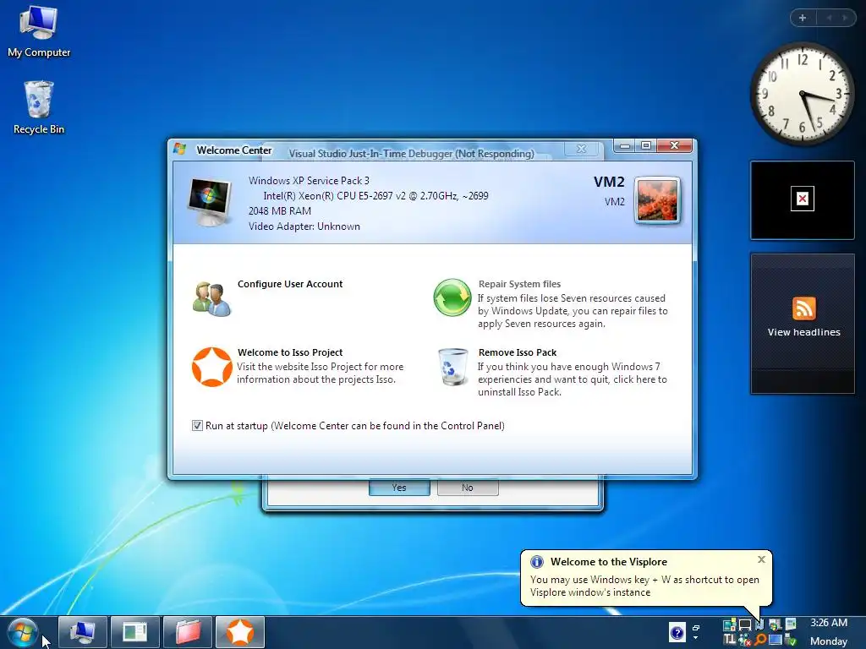Screen dimensions: 866x649
Task: Click the red folder taskbar button
Action: (x=188, y=632)
